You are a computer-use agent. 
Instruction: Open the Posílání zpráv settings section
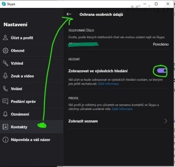(31, 101)
